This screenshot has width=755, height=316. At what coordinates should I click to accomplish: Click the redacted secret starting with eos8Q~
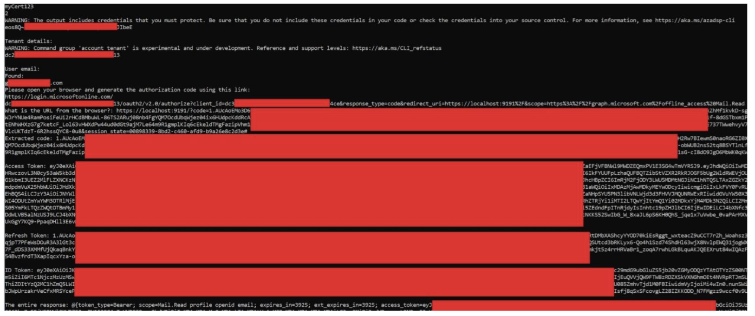click(69, 27)
